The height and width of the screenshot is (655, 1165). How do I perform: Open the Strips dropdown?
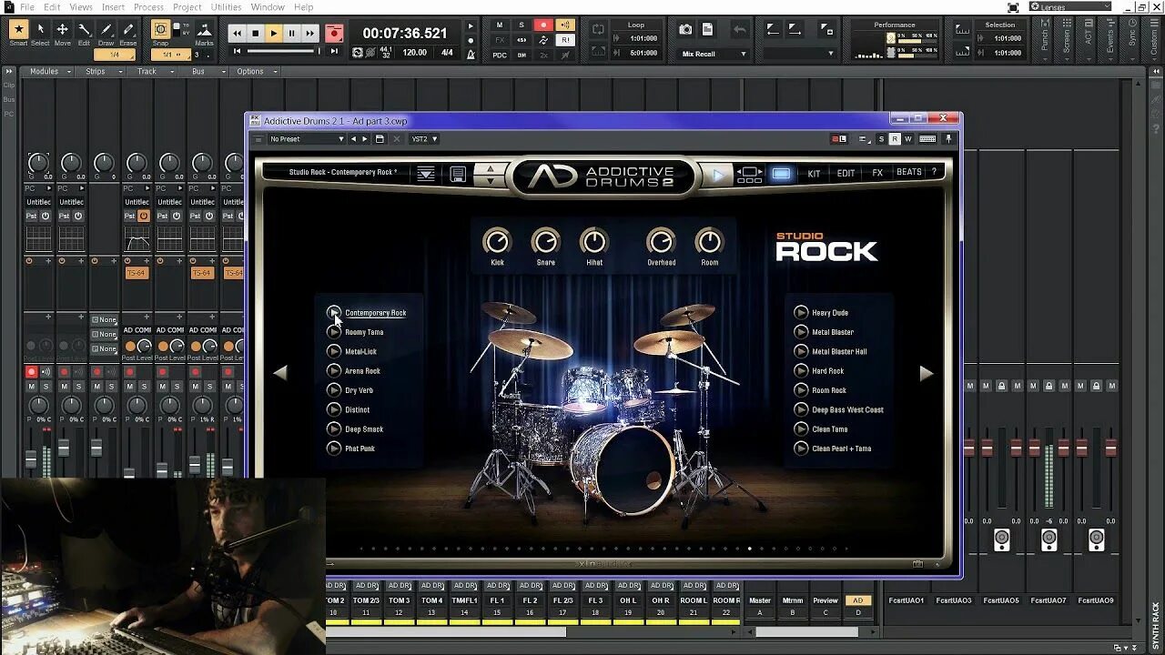(100, 71)
